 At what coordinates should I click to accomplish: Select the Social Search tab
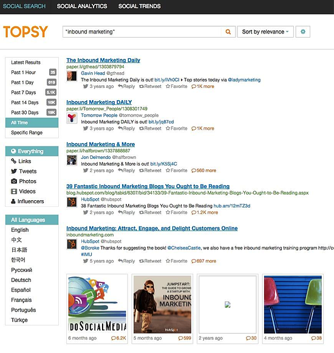(24, 6)
